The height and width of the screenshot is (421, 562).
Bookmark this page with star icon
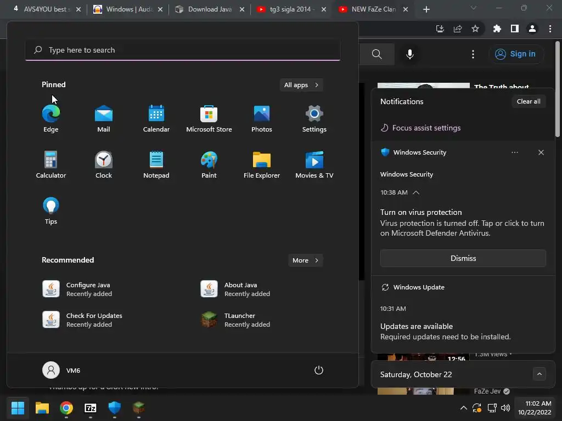475,29
